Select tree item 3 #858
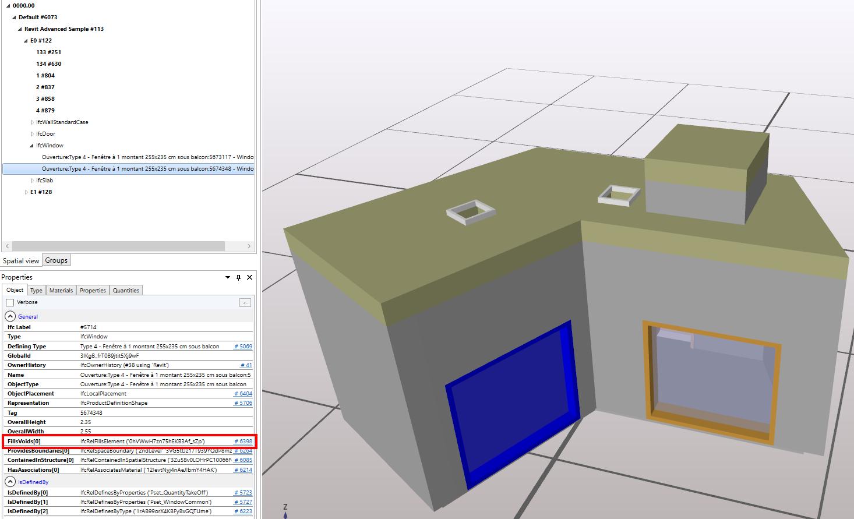Image resolution: width=854 pixels, height=519 pixels. [45, 99]
